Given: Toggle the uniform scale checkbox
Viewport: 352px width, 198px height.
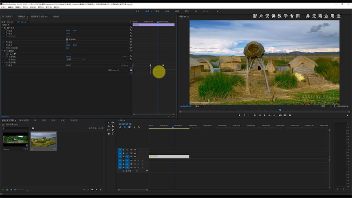Looking at the screenshot, I should pos(67,40).
